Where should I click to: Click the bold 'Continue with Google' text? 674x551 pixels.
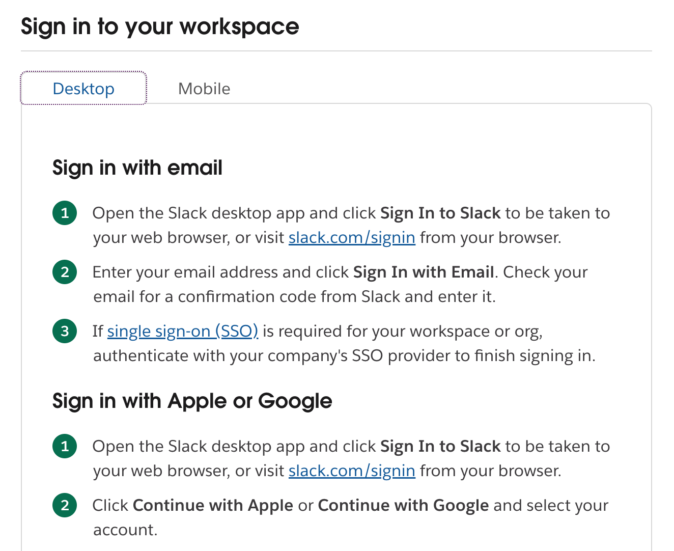403,506
